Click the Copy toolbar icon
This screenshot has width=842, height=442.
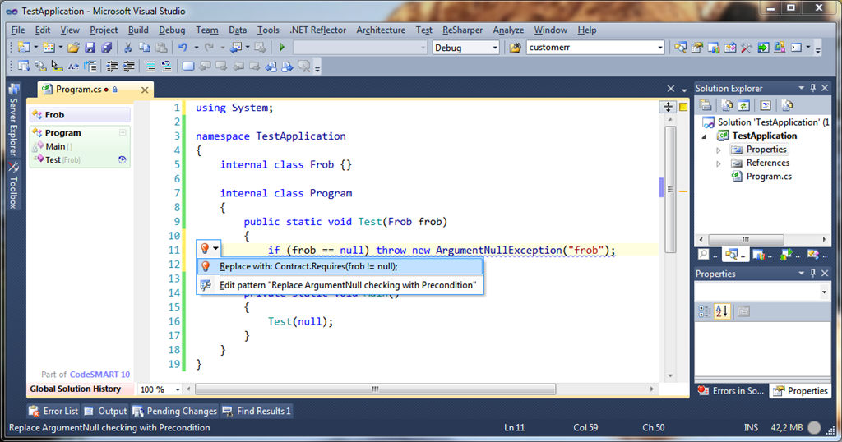[x=145, y=47]
